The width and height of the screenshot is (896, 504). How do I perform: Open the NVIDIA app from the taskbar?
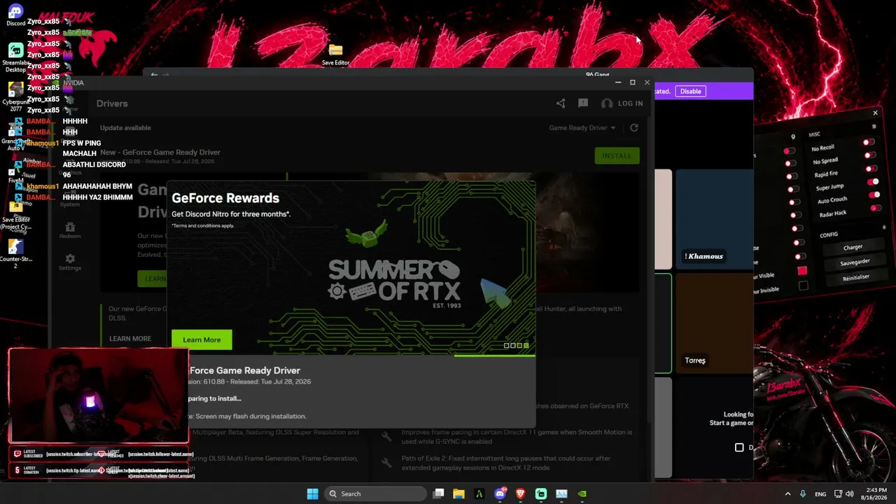582,493
